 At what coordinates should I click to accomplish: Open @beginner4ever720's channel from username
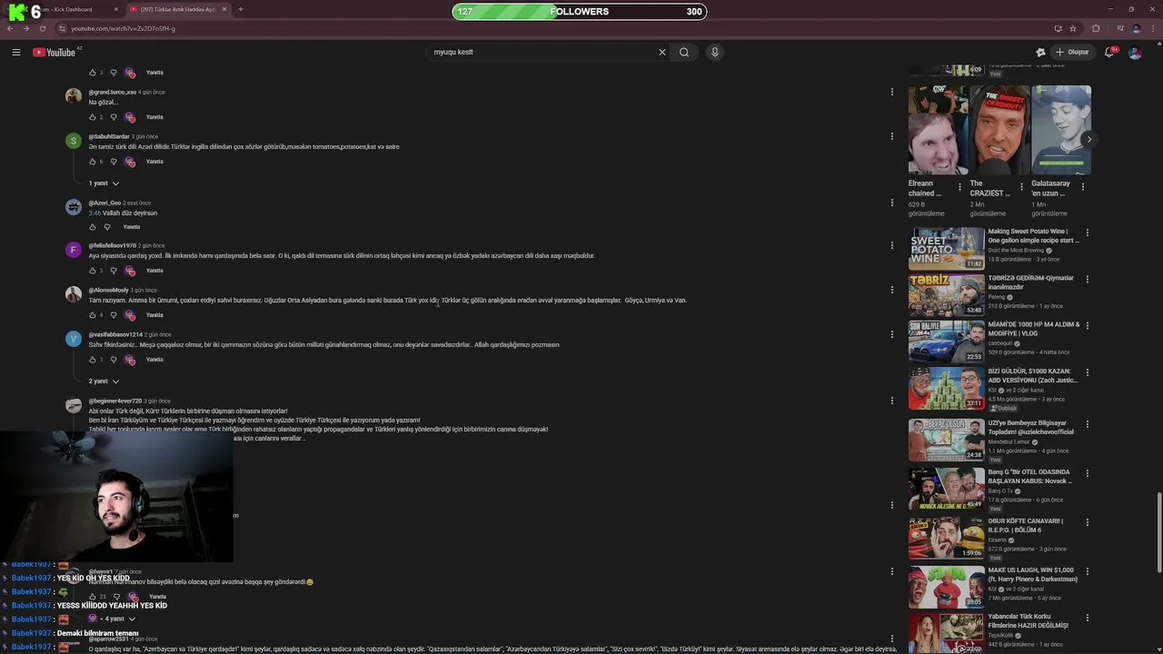115,401
